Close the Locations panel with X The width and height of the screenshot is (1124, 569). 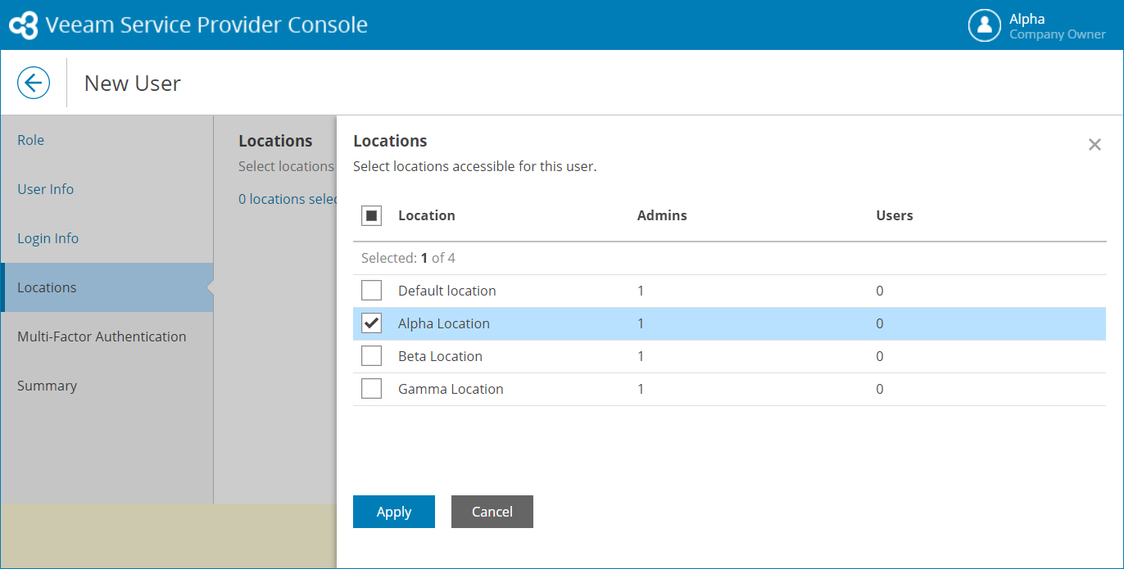pyautogui.click(x=1095, y=145)
